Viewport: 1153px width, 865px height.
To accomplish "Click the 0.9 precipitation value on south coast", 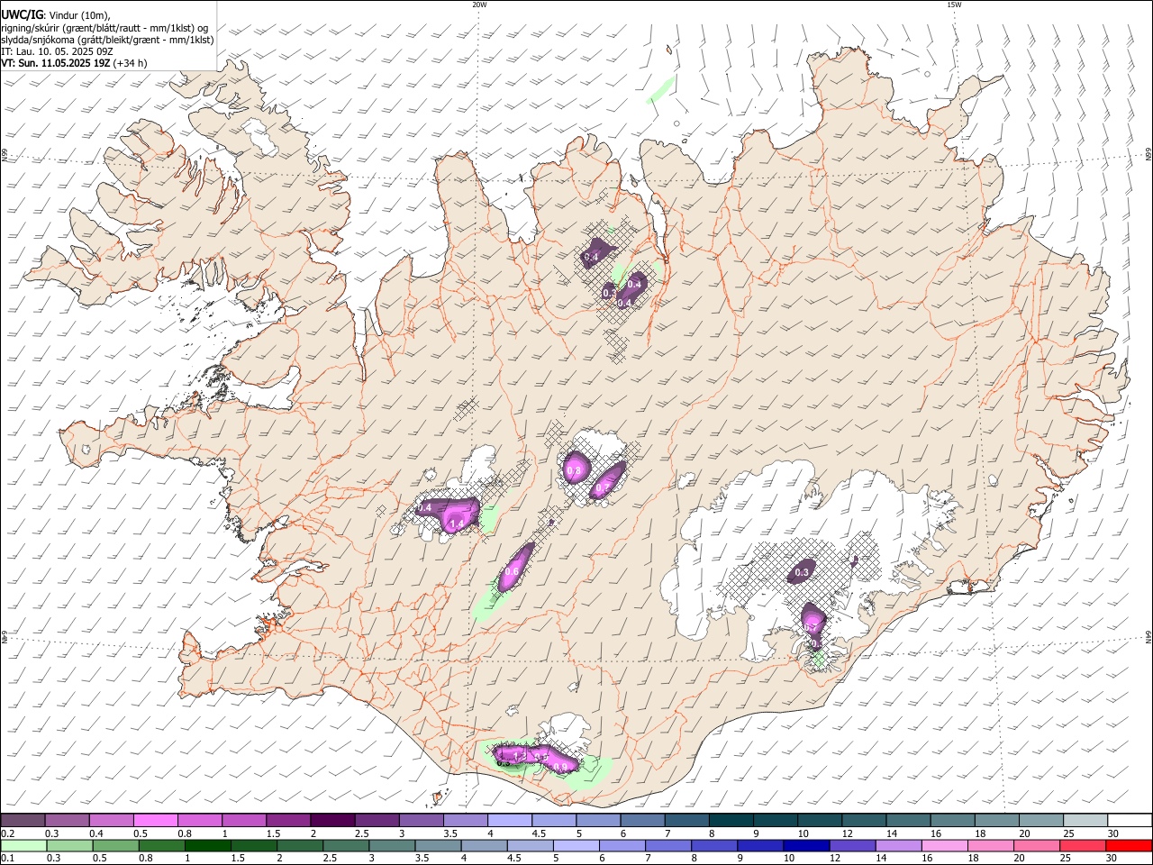I will [x=559, y=767].
